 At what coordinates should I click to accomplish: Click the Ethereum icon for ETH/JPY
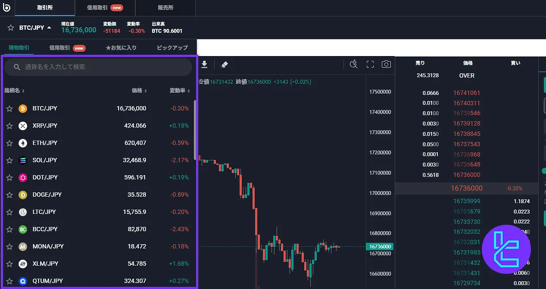[23, 143]
